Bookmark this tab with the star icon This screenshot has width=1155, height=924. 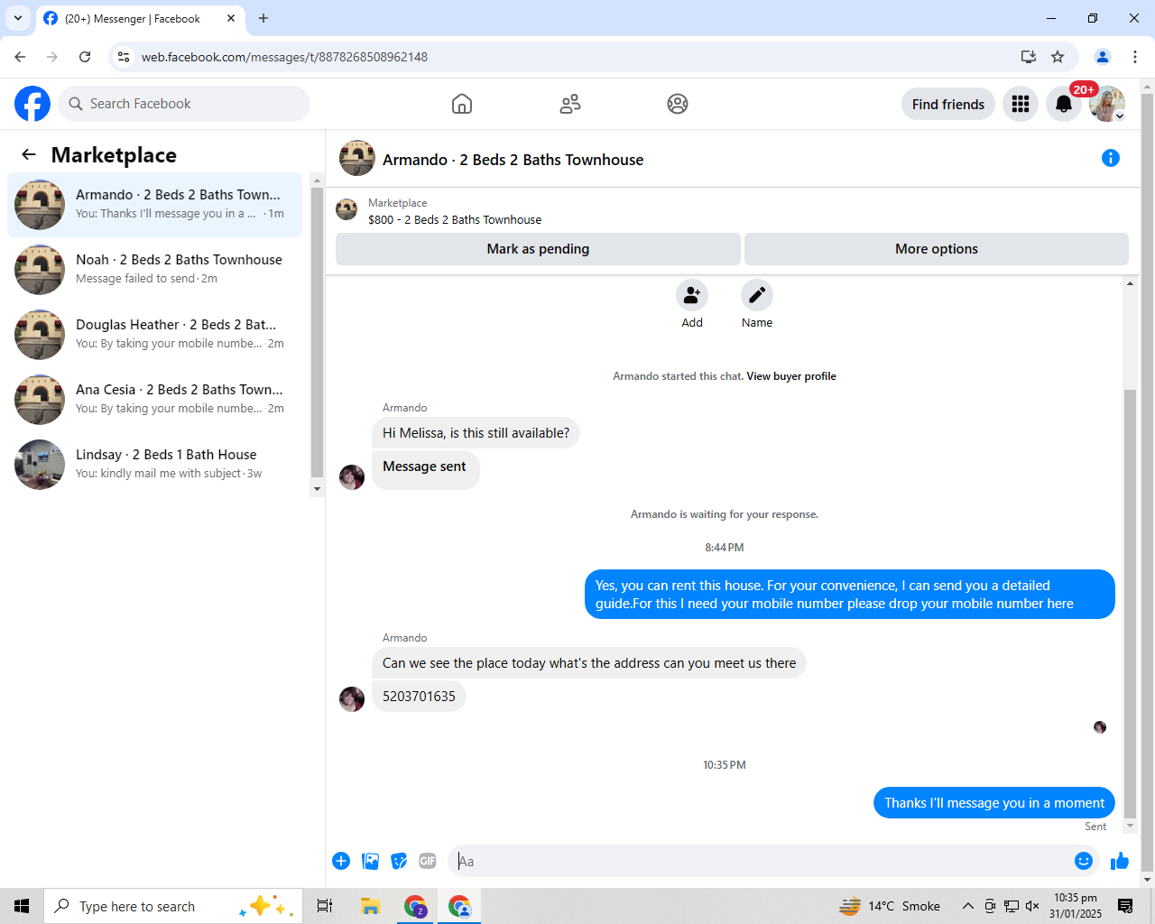tap(1058, 57)
